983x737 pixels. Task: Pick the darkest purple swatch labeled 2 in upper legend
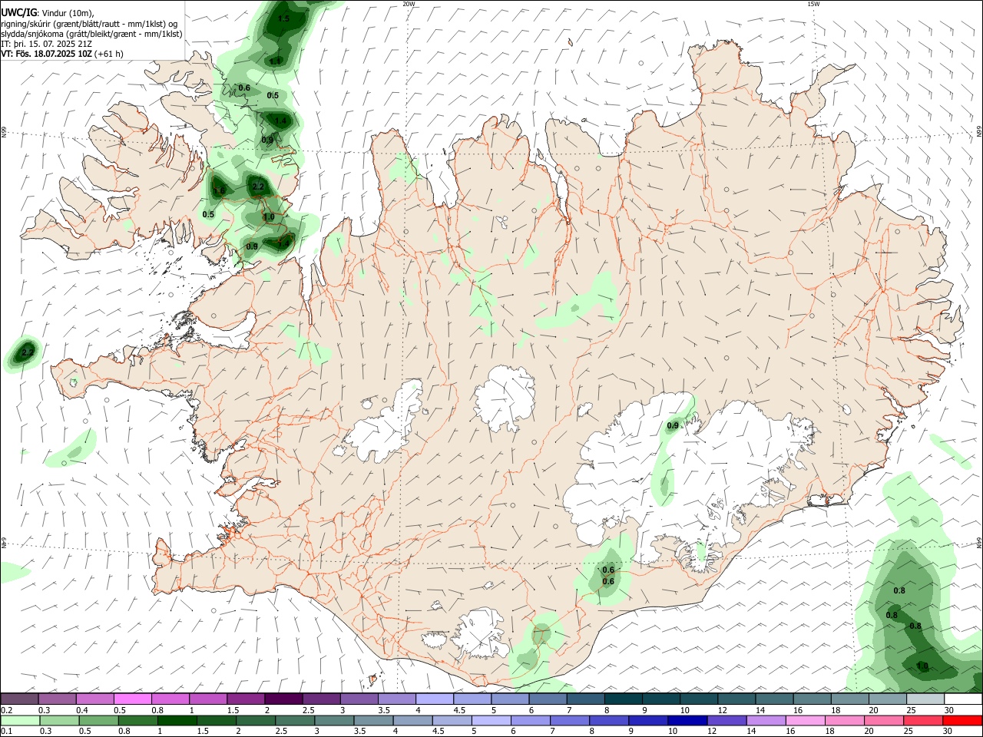(283, 699)
